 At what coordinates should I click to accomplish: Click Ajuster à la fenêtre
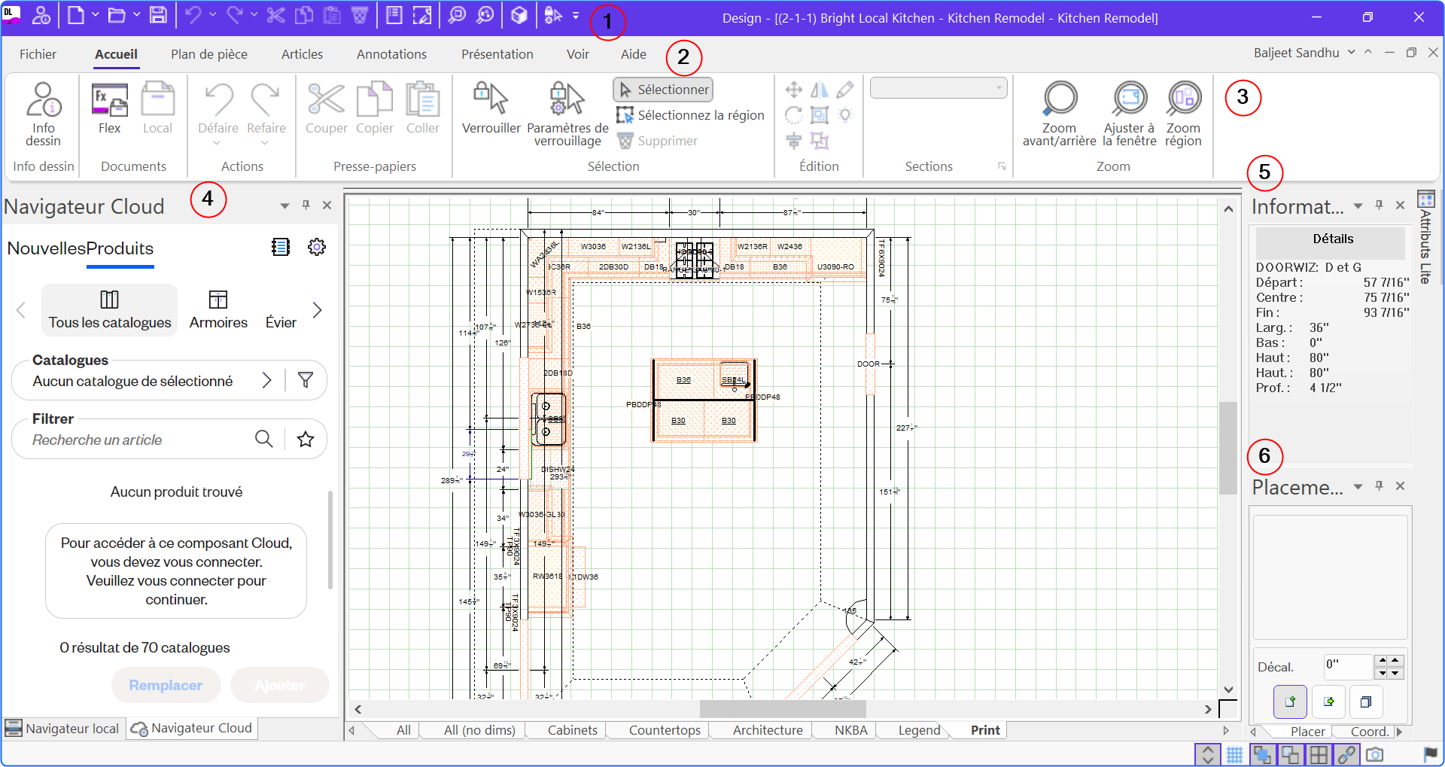[x=1130, y=114]
